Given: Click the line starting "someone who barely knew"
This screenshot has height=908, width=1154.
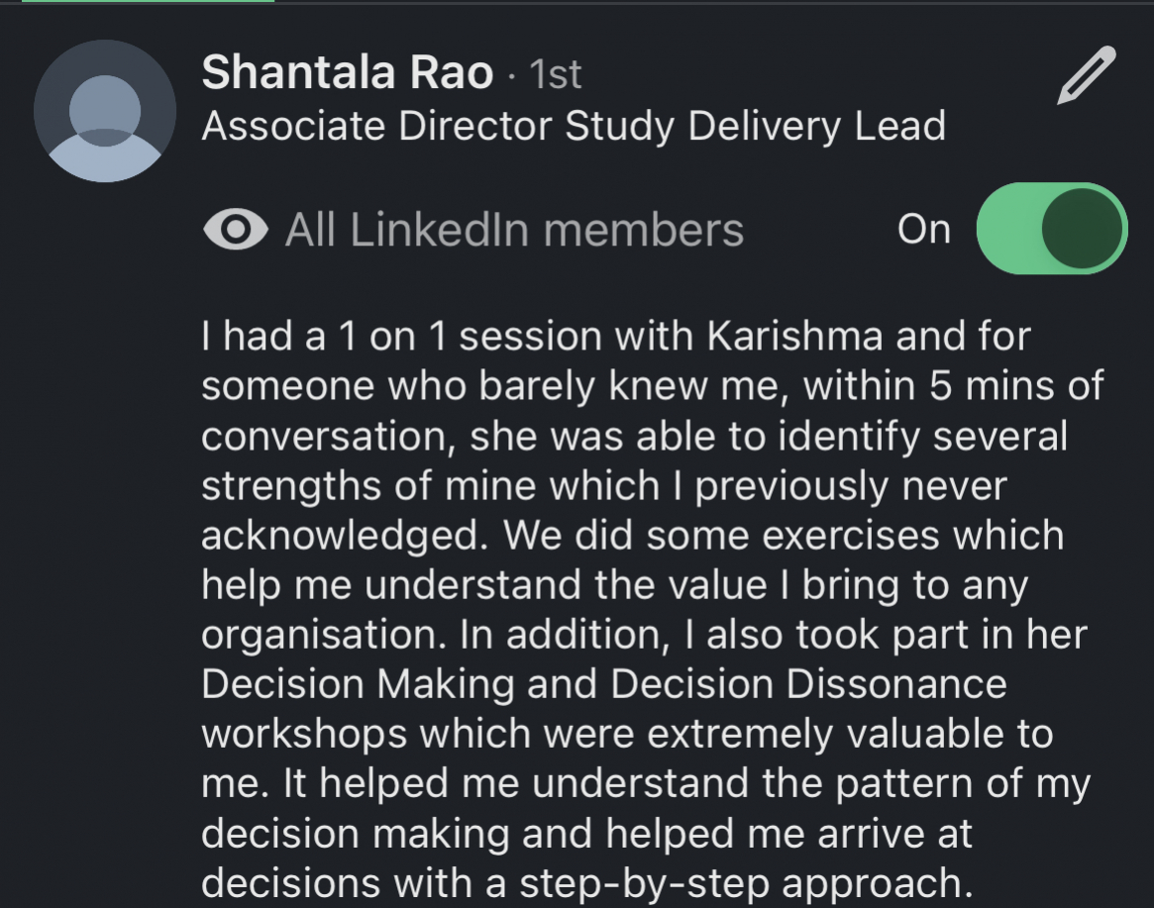Looking at the screenshot, I should (652, 386).
